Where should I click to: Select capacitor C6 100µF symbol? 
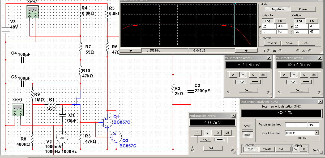click(23, 84)
